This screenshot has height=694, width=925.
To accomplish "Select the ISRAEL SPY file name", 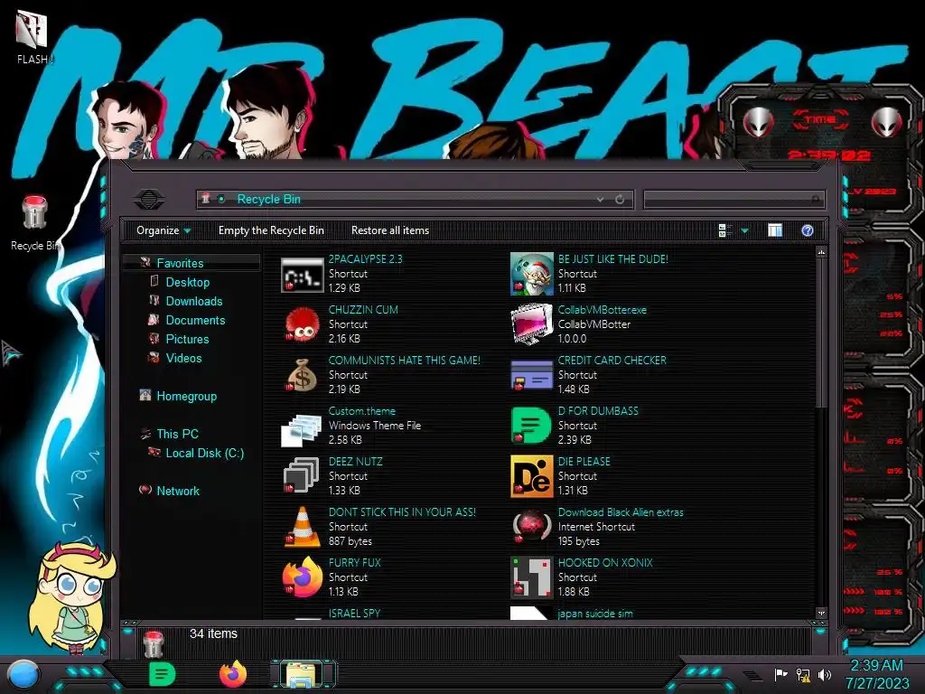I will (x=354, y=614).
